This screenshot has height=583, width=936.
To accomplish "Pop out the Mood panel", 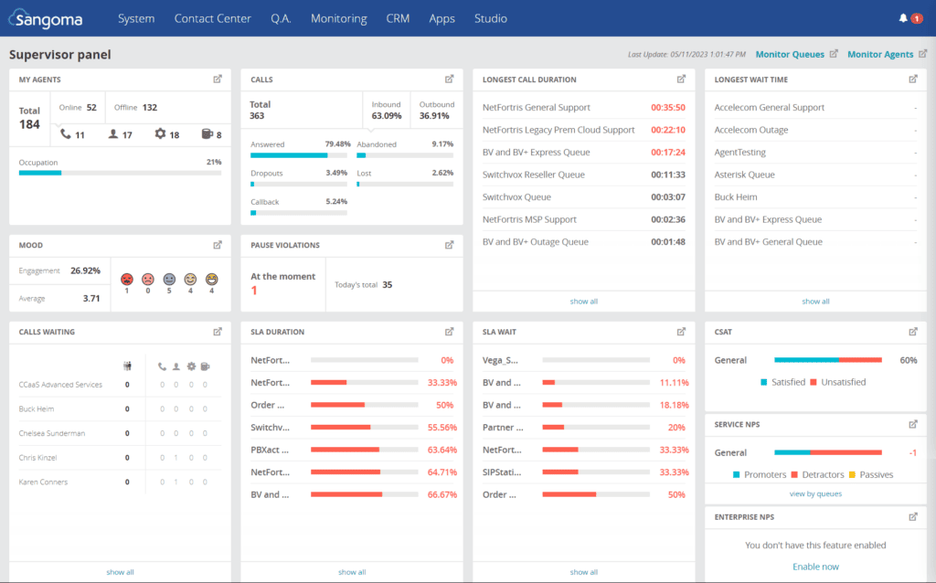I will click(218, 245).
